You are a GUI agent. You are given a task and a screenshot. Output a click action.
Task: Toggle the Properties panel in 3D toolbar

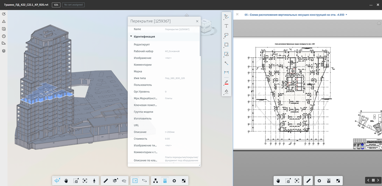pyautogui.click(x=165, y=180)
